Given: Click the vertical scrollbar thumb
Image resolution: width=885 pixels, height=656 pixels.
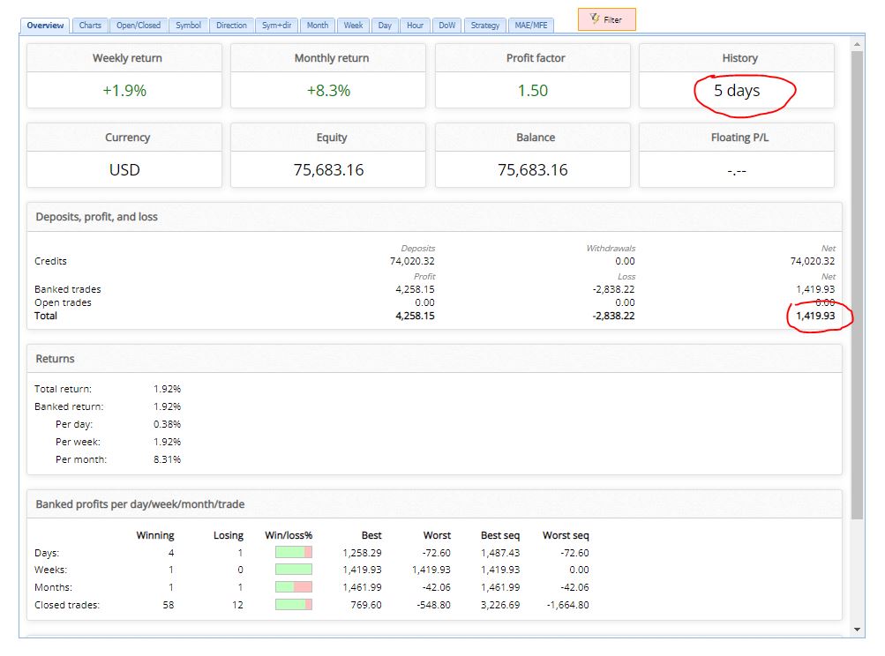Looking at the screenshot, I should [858, 285].
